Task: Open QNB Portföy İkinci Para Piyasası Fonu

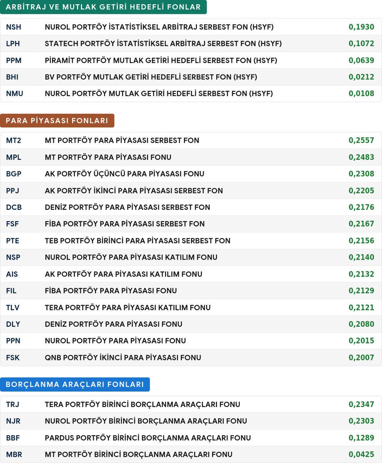Action: pos(123,358)
